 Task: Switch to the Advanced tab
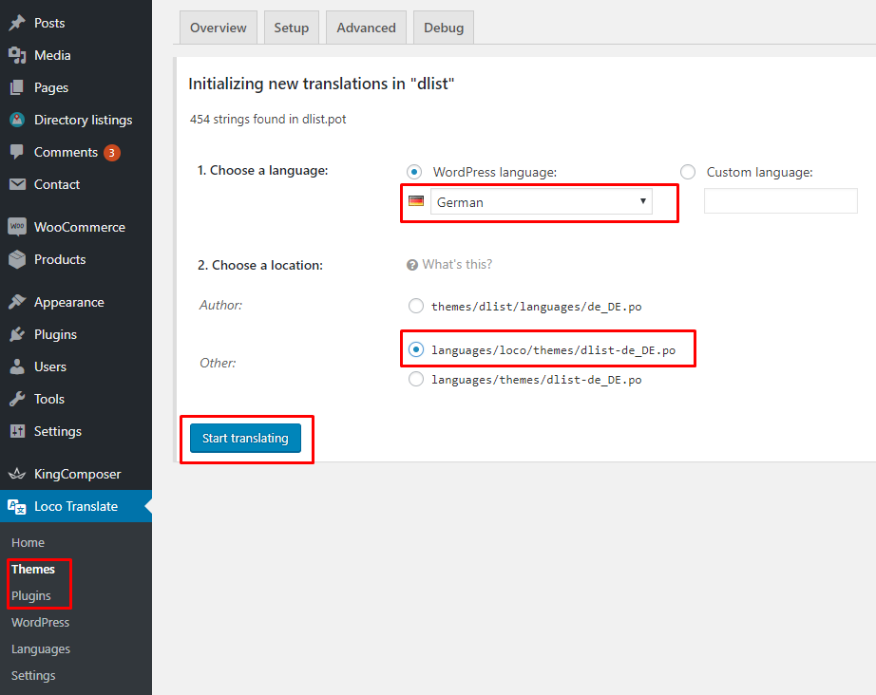click(x=366, y=28)
